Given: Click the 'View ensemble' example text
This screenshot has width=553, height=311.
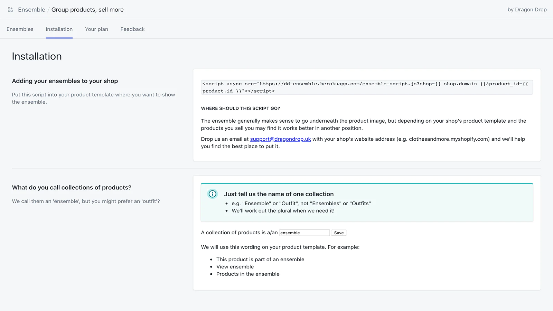Looking at the screenshot, I should click(x=235, y=267).
